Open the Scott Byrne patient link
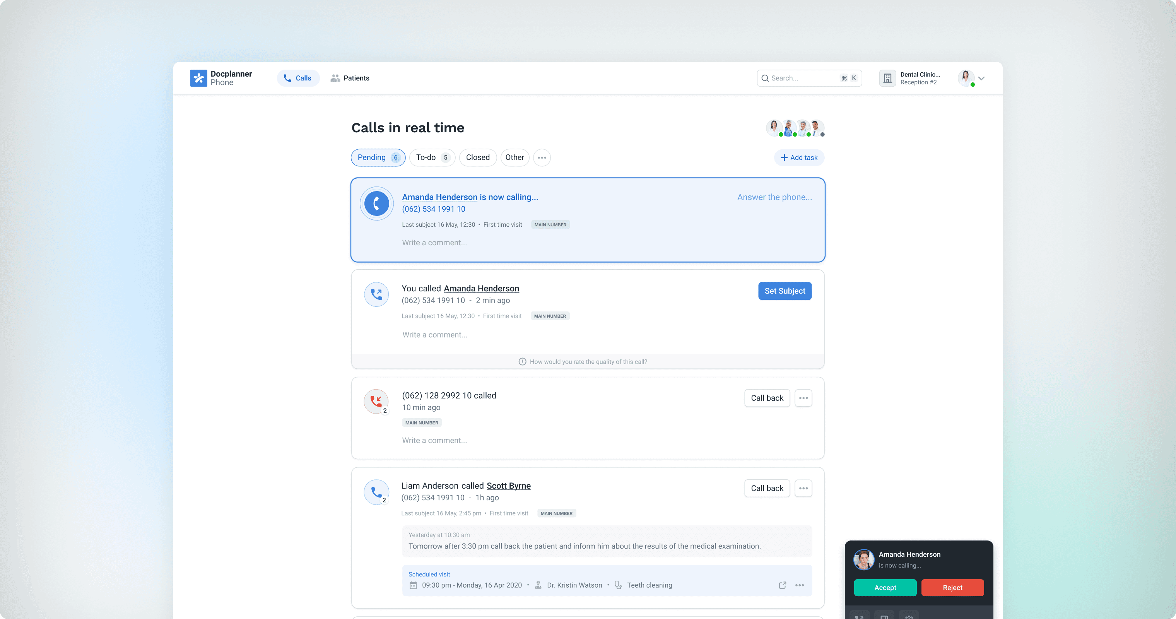Viewport: 1176px width, 619px height. click(x=508, y=486)
